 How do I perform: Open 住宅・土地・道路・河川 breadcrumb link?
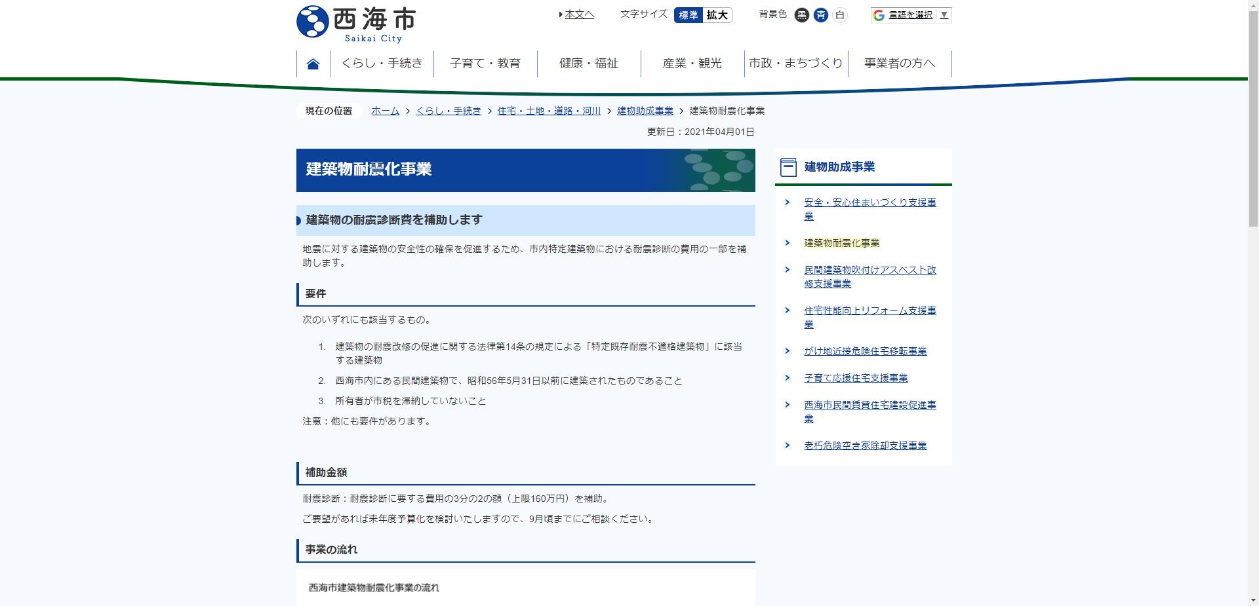(549, 111)
